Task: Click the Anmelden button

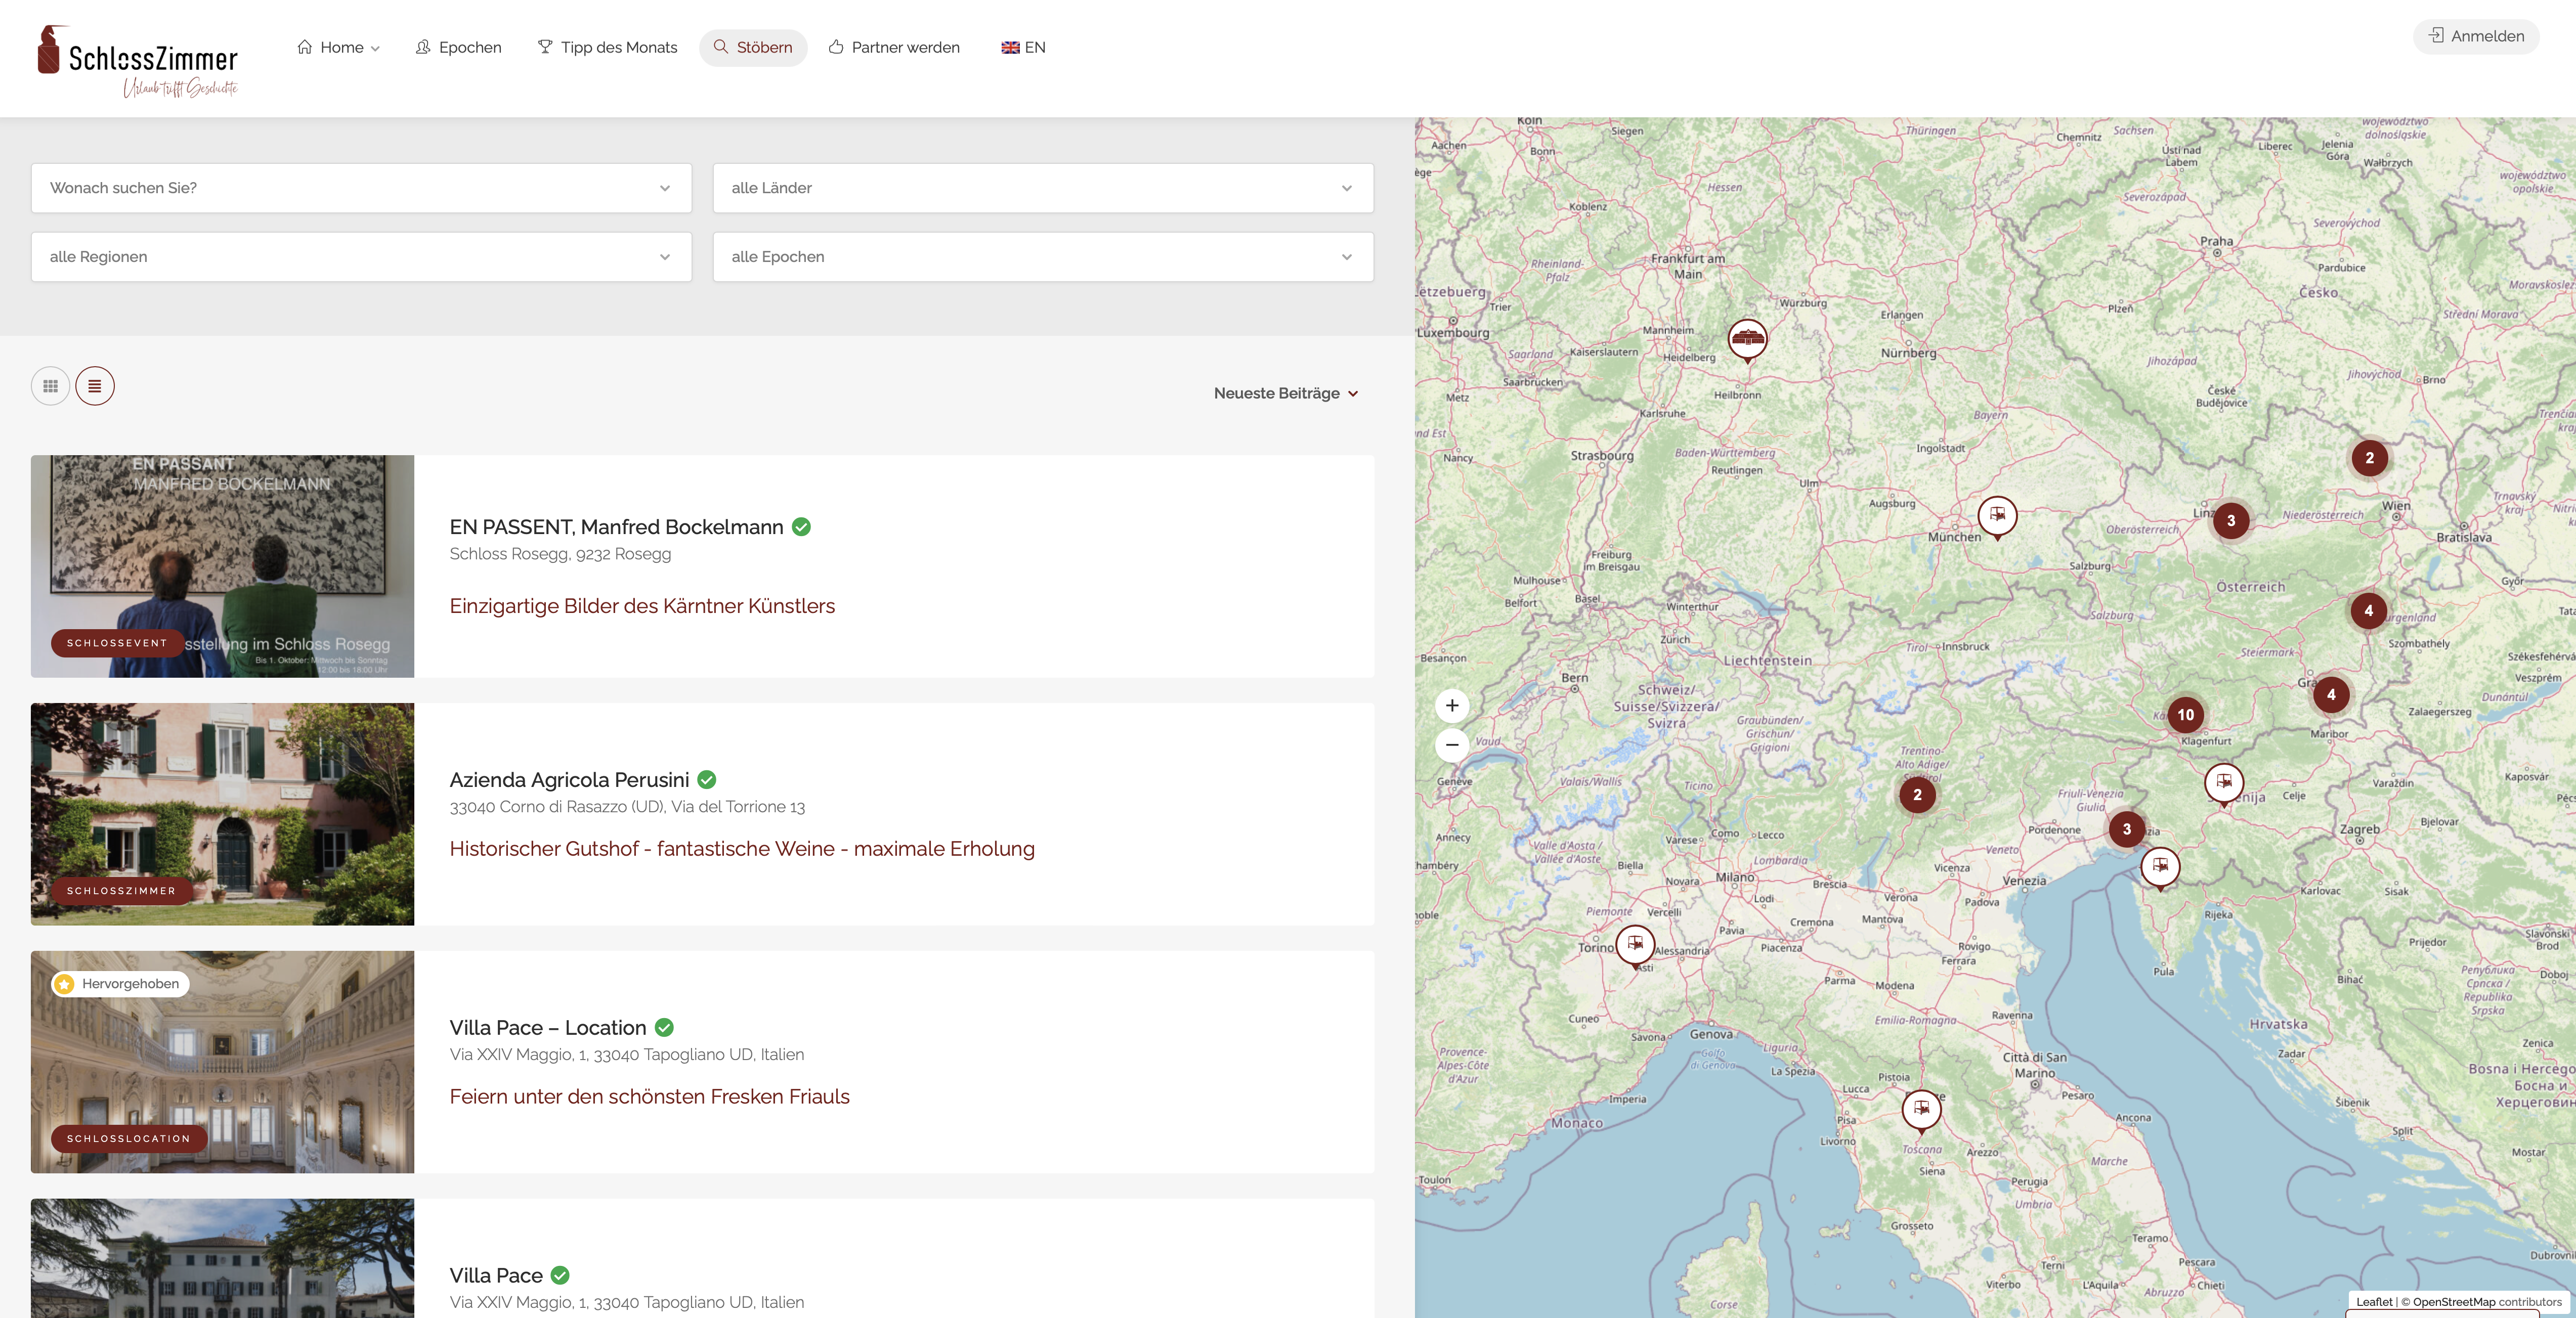Action: point(2475,36)
